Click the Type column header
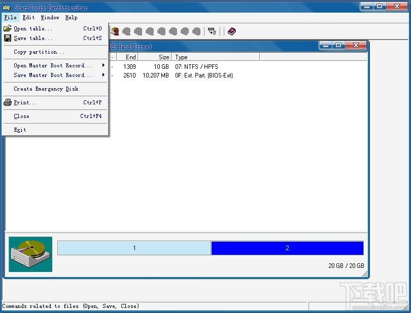 point(216,57)
